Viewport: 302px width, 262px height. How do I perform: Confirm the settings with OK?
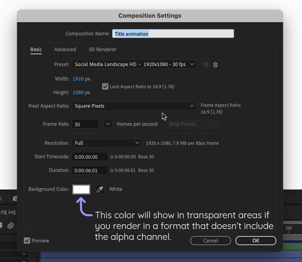click(256, 241)
